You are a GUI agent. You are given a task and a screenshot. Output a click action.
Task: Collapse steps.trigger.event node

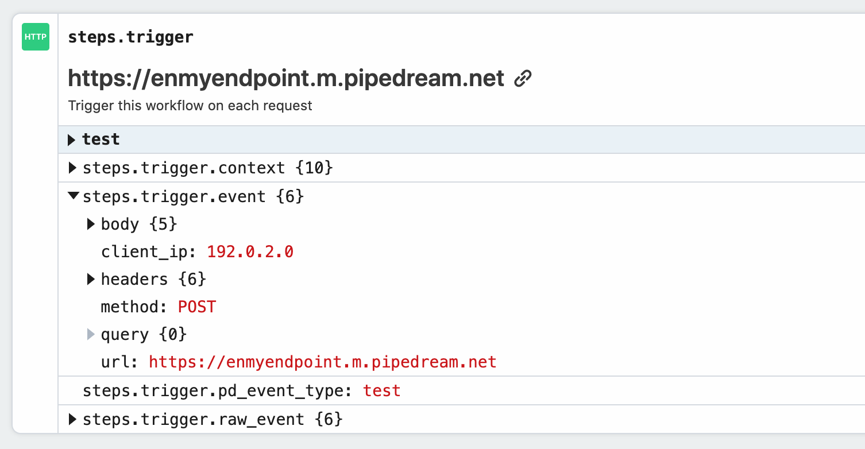click(x=72, y=195)
